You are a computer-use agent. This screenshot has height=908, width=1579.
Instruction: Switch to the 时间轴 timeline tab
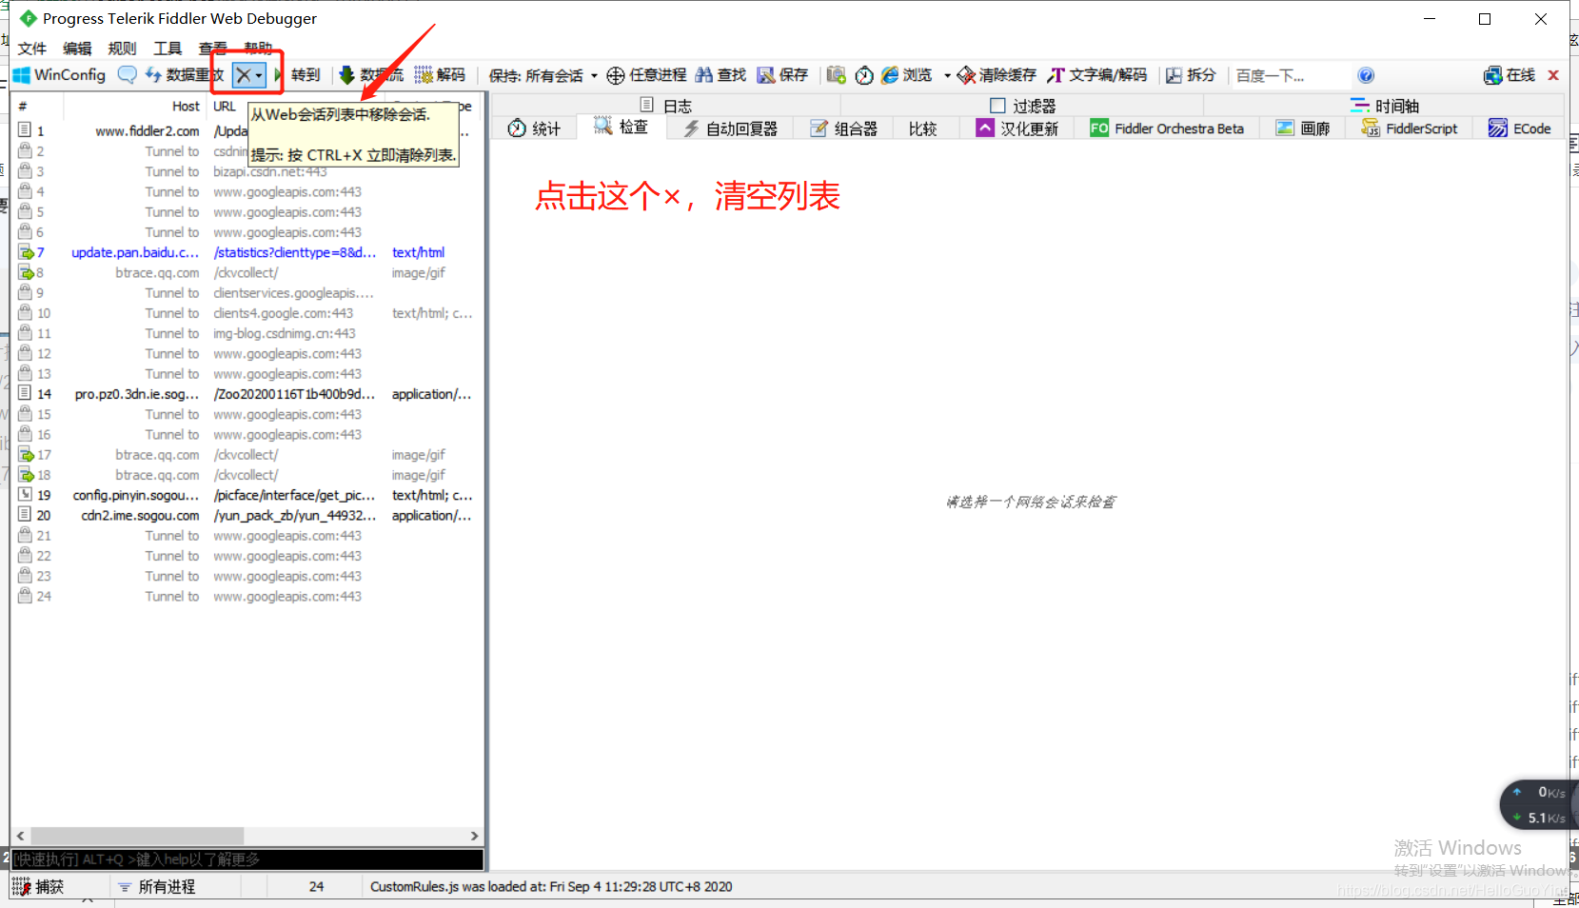(x=1385, y=106)
